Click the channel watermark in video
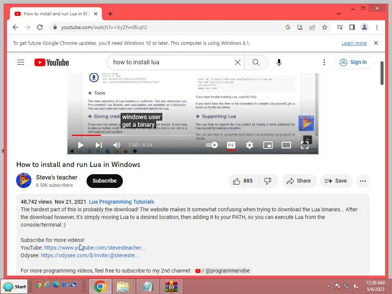 pos(306,123)
